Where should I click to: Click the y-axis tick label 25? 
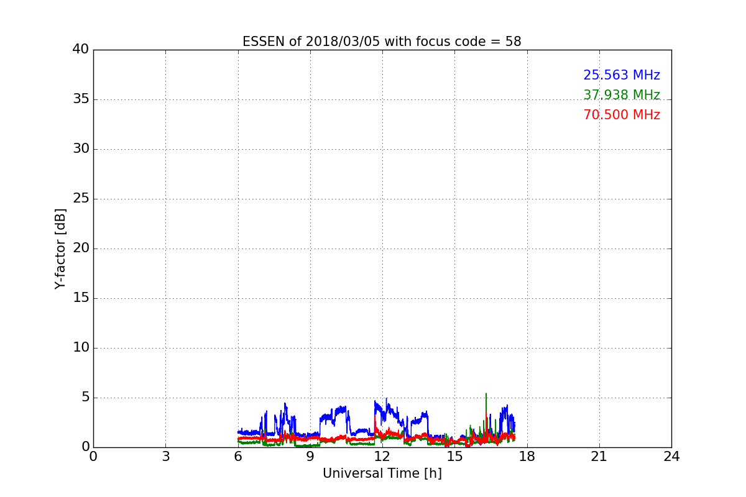pyautogui.click(x=81, y=199)
